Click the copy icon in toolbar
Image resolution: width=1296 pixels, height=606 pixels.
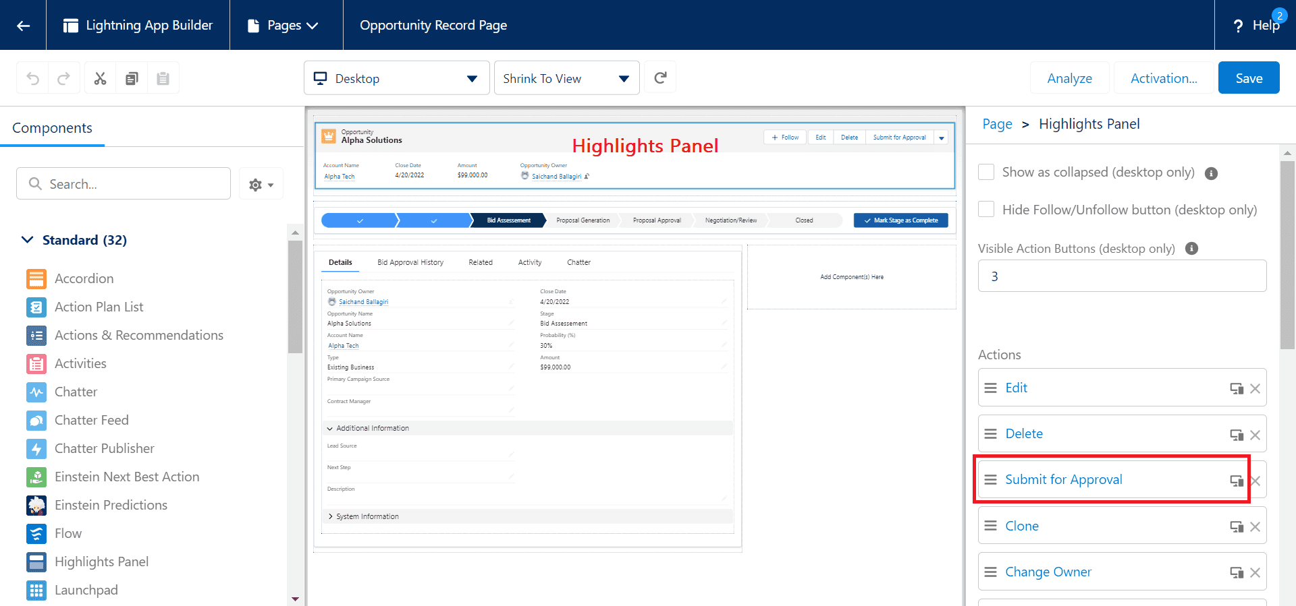132,78
